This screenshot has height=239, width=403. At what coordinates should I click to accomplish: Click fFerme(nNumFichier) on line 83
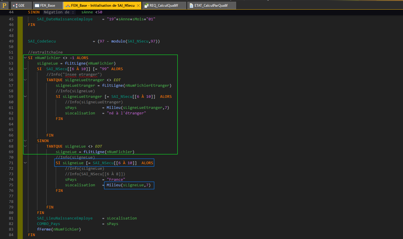[x=59, y=229]
